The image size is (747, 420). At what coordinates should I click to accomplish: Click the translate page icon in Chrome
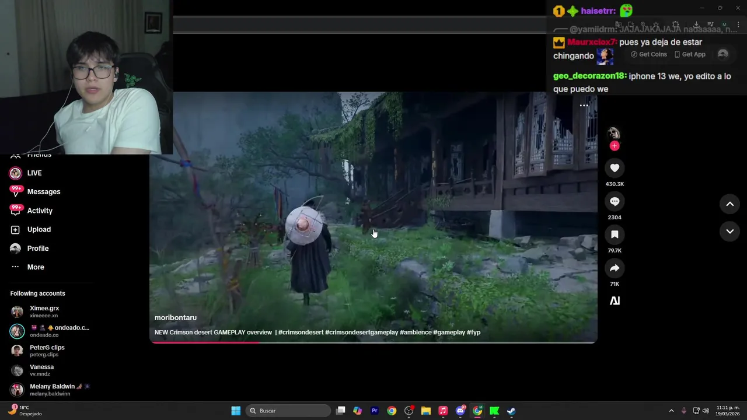pos(619,24)
